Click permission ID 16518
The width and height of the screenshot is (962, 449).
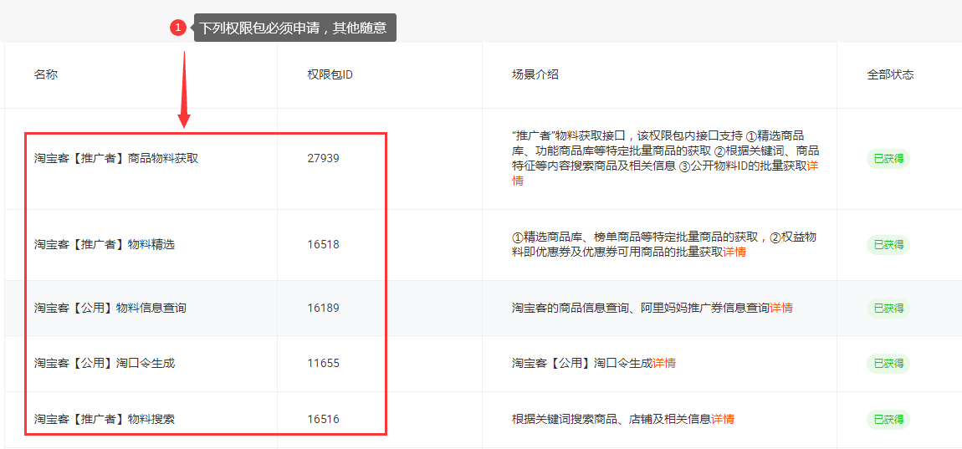324,245
